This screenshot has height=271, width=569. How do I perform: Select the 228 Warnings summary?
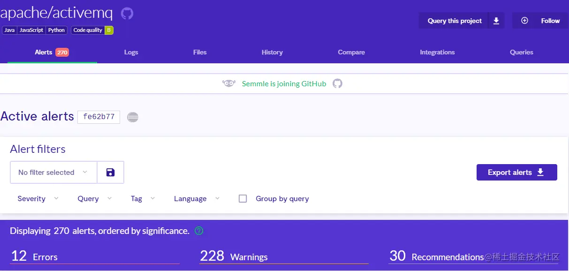tap(284, 256)
